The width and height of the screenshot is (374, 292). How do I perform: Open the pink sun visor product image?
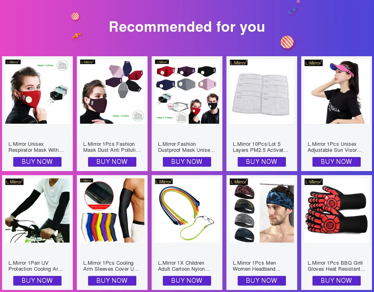point(337,92)
